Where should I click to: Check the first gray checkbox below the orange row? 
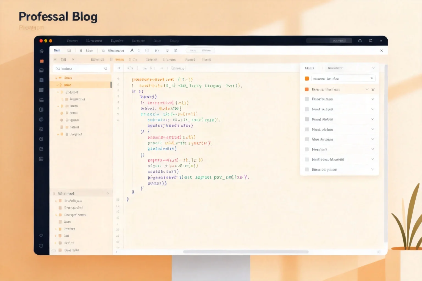coord(307,99)
